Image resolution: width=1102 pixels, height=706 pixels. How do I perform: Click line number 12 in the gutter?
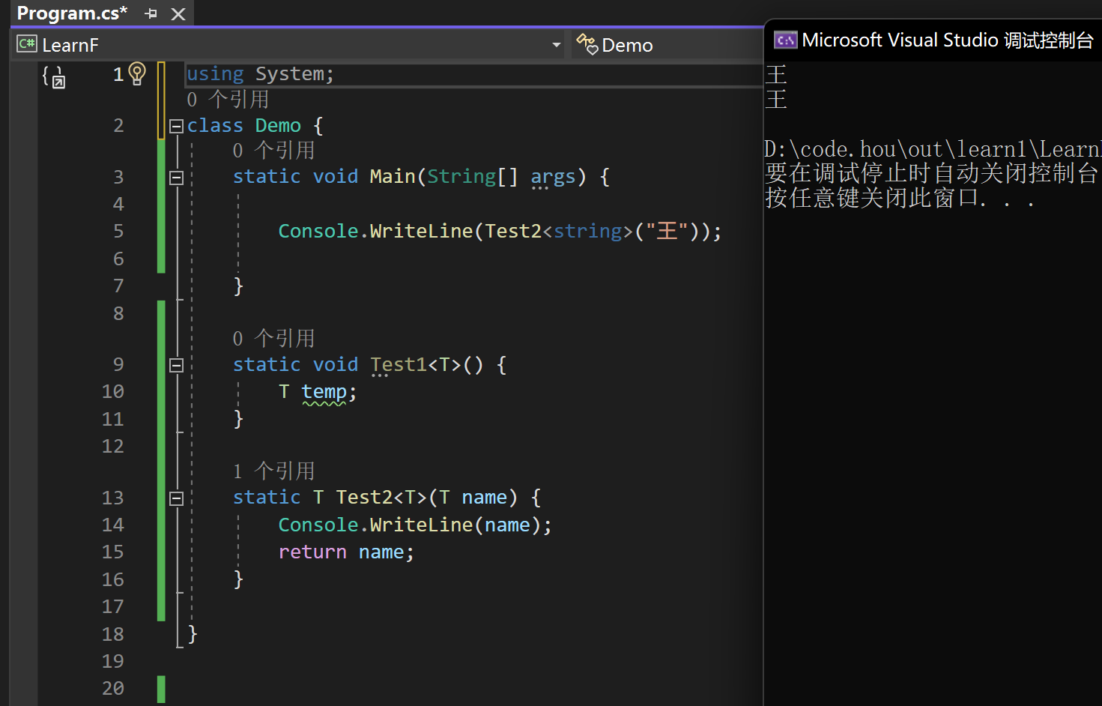(x=113, y=446)
